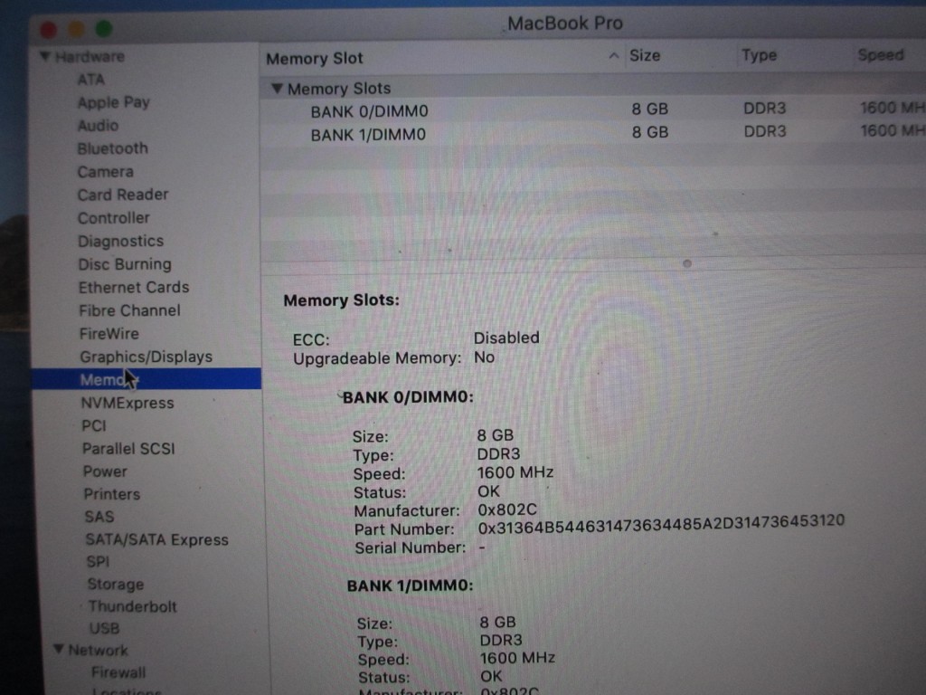926x695 pixels.
Task: Select Disc Burning in the sidebar
Action: tap(125, 264)
